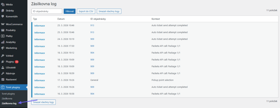Click Informace in the General row
This screenshot has width=280, height=108.
click(x=40, y=80)
